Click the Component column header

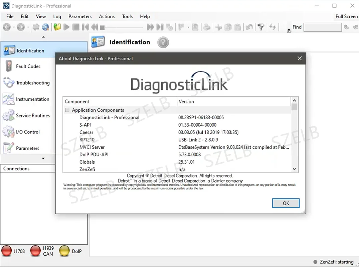[120, 101]
